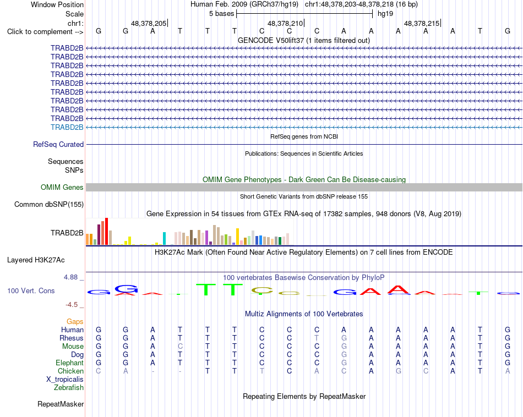523x417 pixels.
Task: Click the 5 bases scale bar
Action: (304, 14)
